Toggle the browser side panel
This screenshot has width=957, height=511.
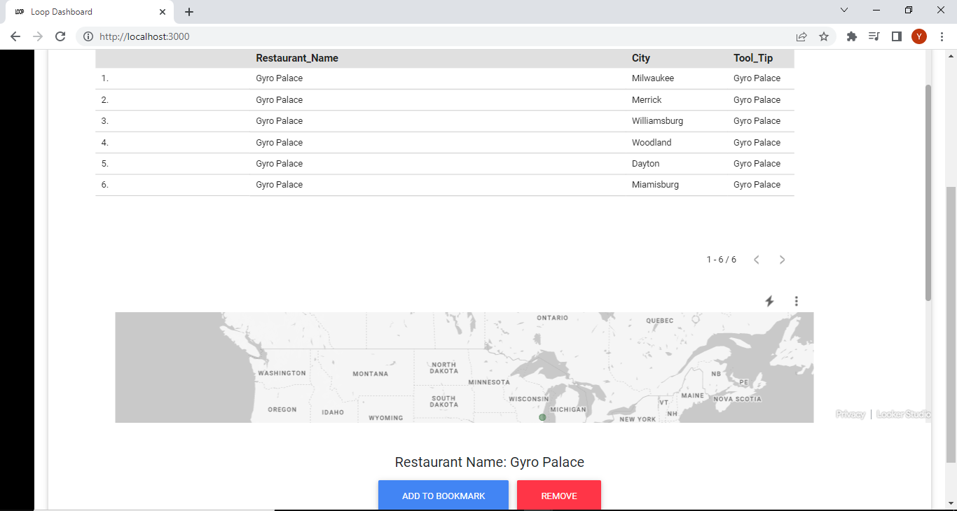pos(896,36)
